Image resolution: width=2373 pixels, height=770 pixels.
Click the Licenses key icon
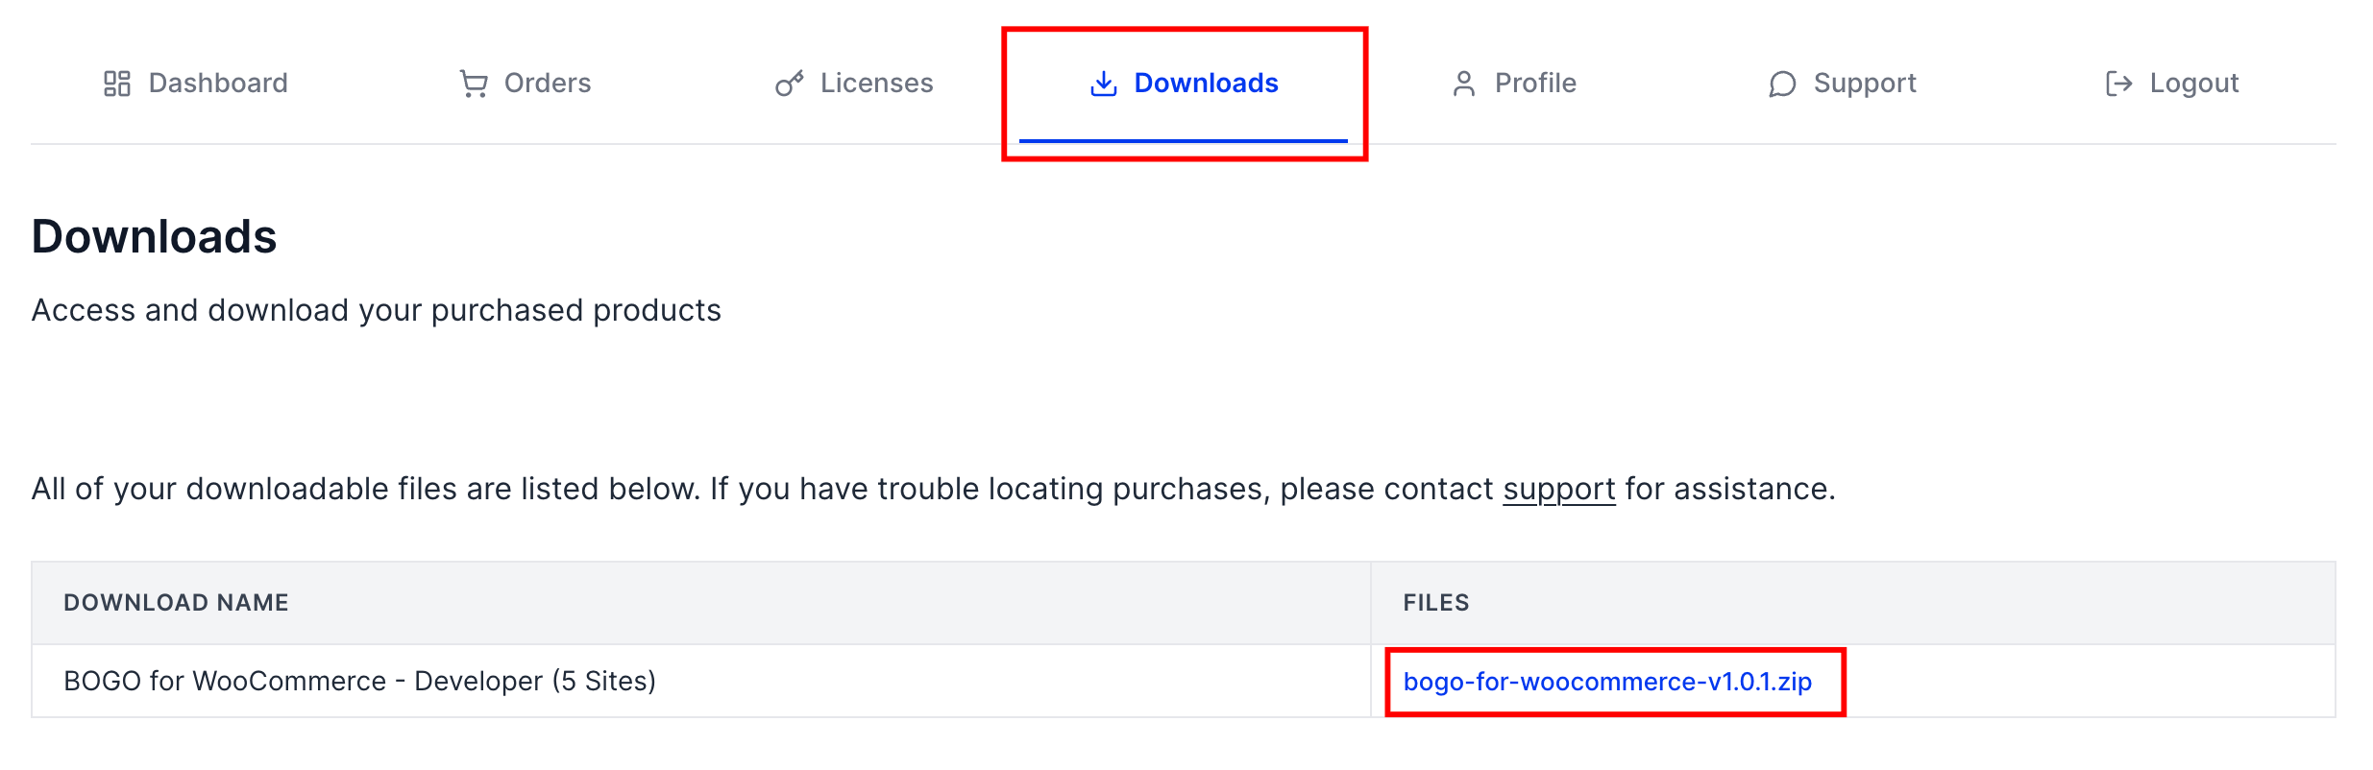pyautogui.click(x=790, y=84)
